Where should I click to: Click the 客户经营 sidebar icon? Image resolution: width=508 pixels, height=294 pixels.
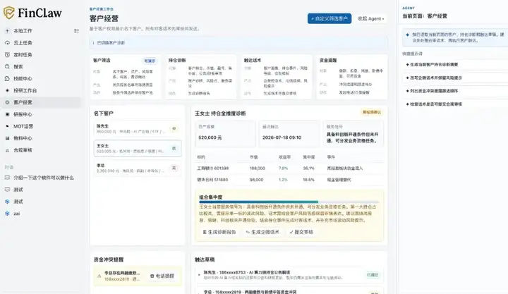point(7,102)
